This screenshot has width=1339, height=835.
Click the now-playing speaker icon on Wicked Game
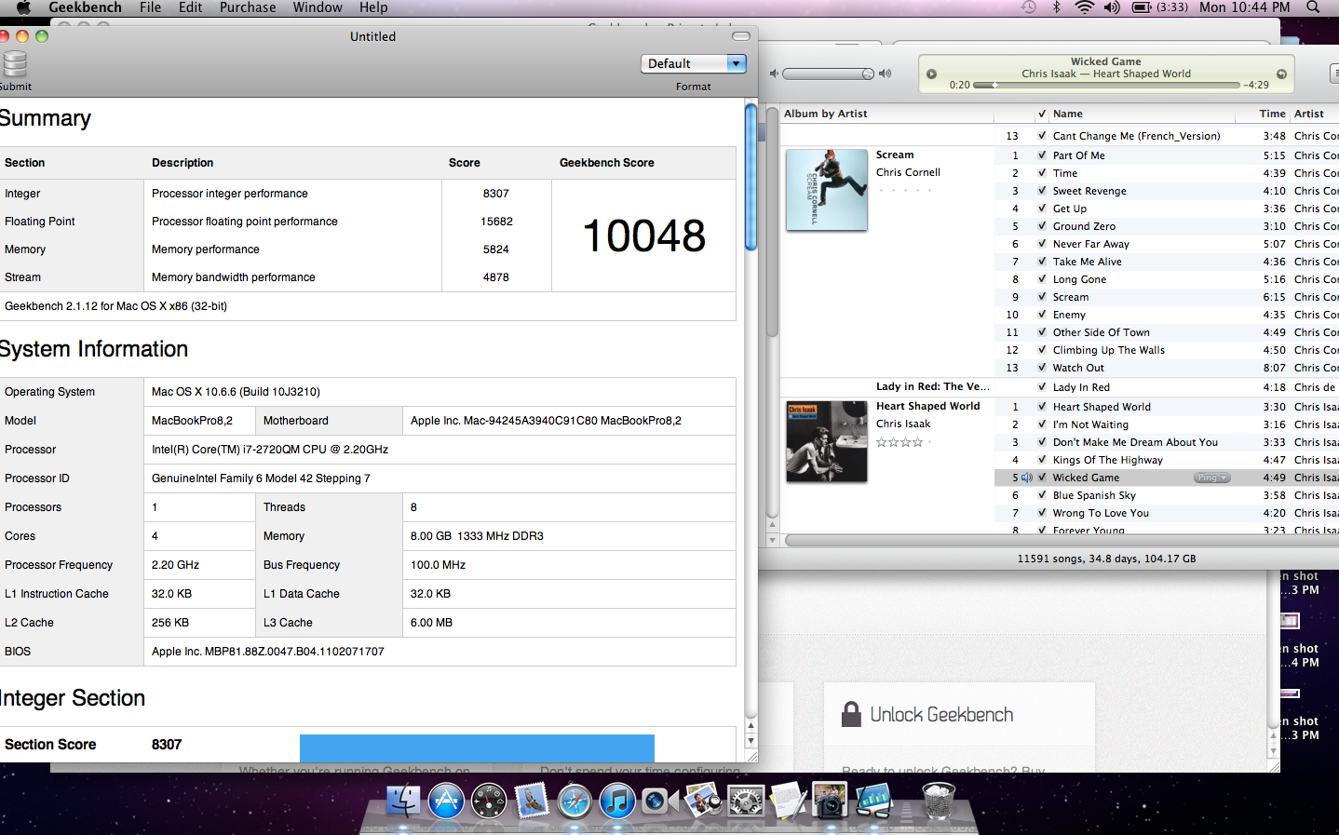pos(1027,478)
